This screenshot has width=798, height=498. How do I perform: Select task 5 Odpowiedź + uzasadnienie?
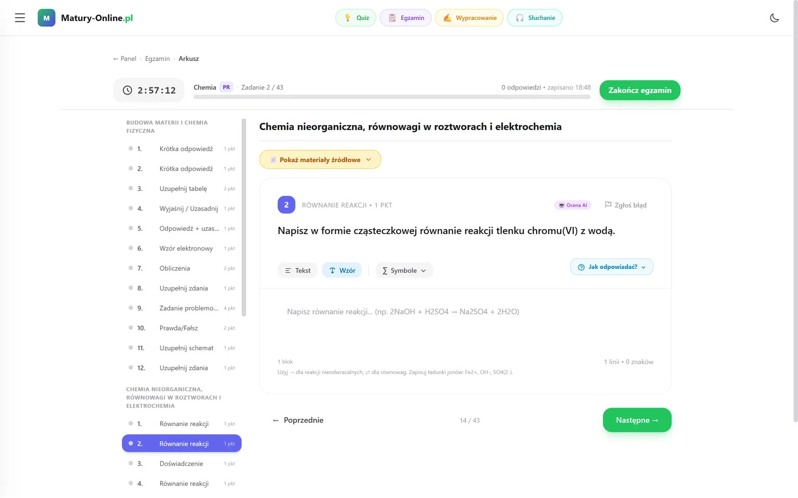point(182,229)
